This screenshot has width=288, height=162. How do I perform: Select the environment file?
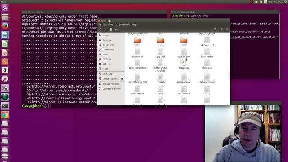[x=184, y=90]
